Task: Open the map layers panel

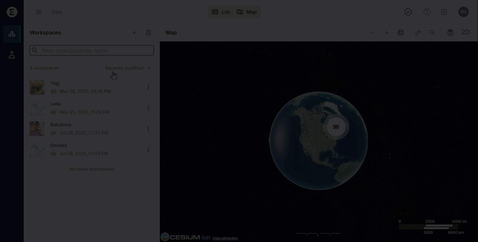Action: [450, 33]
